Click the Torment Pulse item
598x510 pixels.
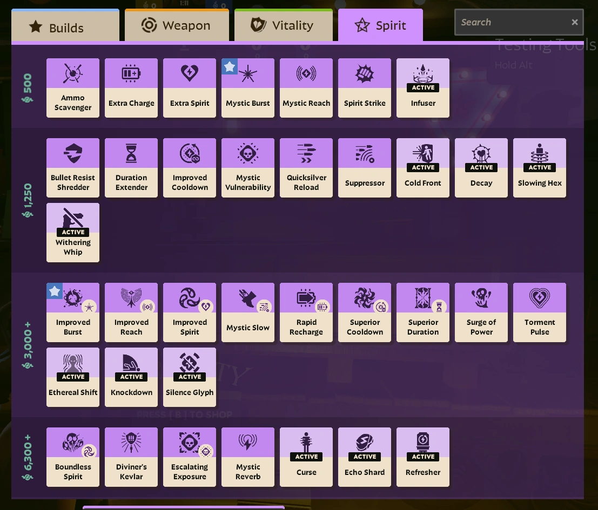[540, 312]
